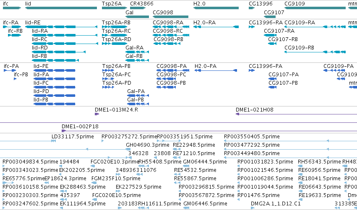This screenshot has width=357, height=210.
Task: Select the DME1-013M24.R clone end
Action: point(97,114)
